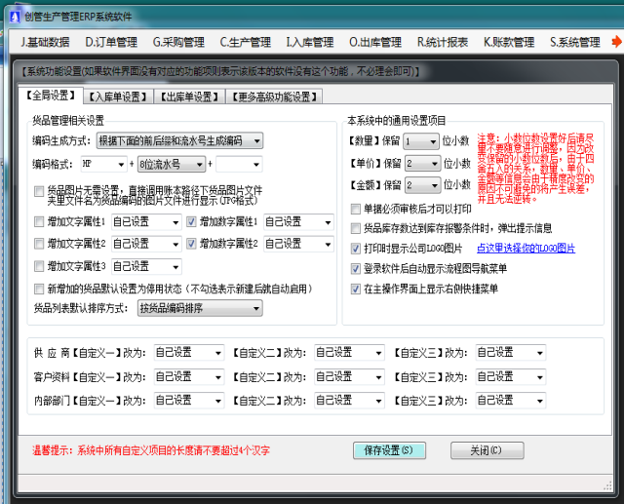Open the S.系统管理 menu
Viewport: 625px width, 504px height.
[x=574, y=43]
